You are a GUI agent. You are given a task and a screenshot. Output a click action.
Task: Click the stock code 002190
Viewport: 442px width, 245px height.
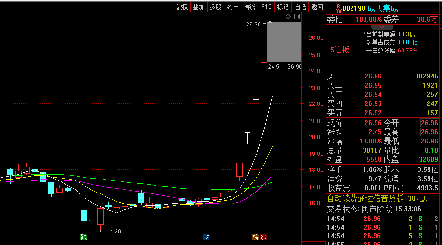(x=354, y=9)
